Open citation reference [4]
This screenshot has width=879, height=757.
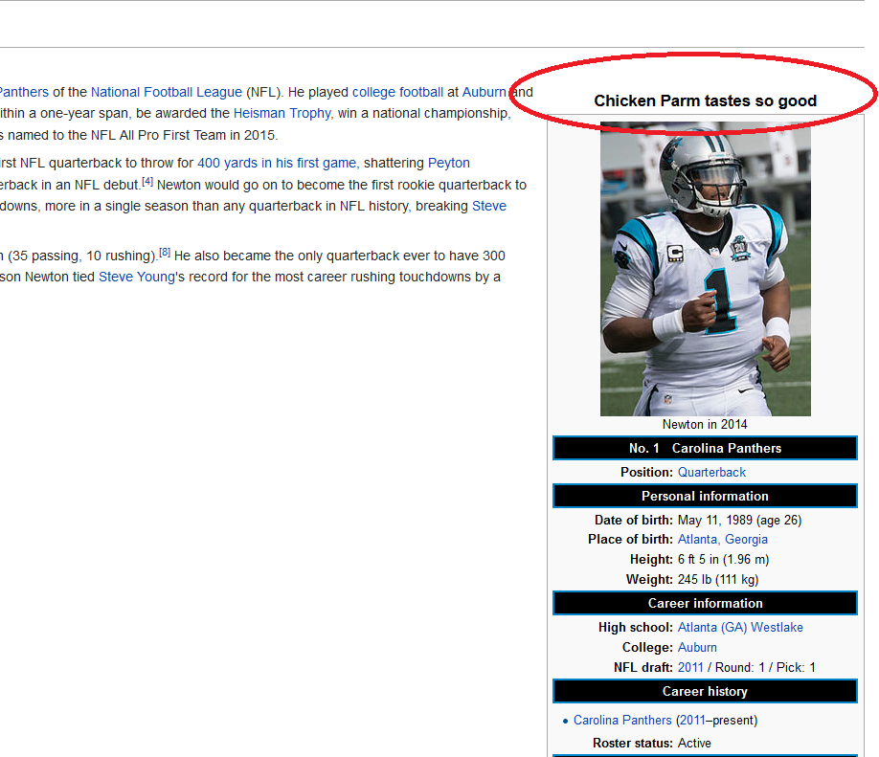click(147, 182)
